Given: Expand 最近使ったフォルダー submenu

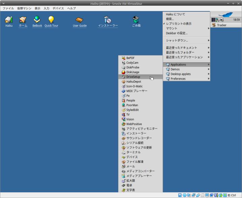Looking at the screenshot, I should (186, 52).
